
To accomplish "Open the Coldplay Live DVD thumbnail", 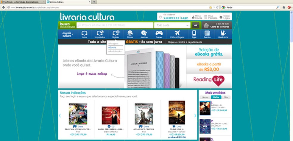I will (x=205, y=126).
